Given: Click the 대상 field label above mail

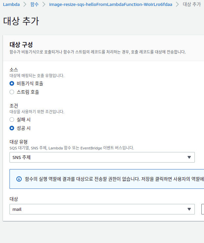Looking at the screenshot, I should [x=14, y=199].
